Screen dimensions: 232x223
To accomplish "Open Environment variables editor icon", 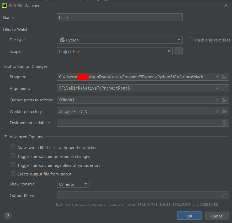I will click(224, 123).
